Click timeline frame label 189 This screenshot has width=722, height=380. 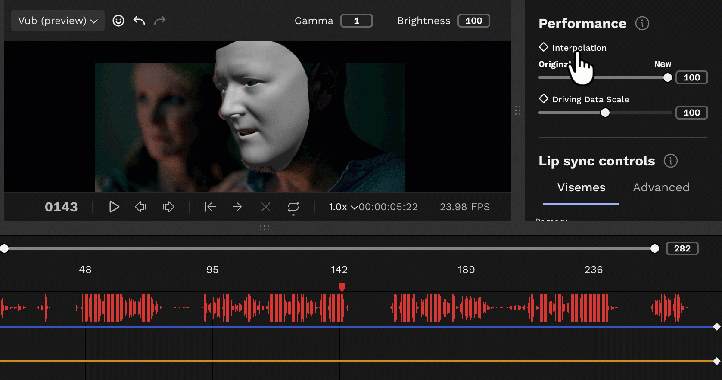tap(467, 270)
